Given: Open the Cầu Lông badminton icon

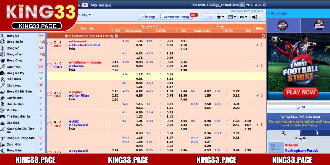Looking at the screenshot, I should pyautogui.click(x=2, y=85).
